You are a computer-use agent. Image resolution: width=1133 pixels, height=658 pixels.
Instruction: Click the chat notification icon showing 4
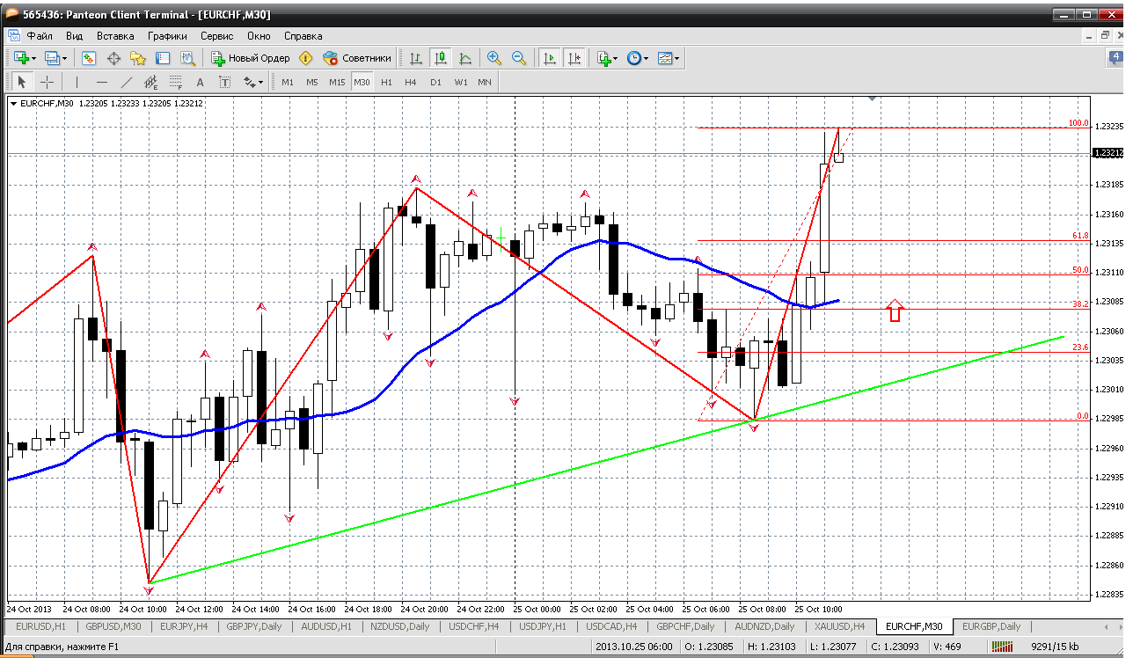pos(1115,58)
